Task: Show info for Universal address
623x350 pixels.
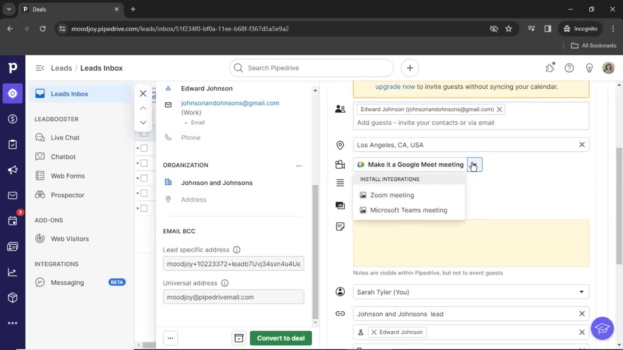Action: 225,283
